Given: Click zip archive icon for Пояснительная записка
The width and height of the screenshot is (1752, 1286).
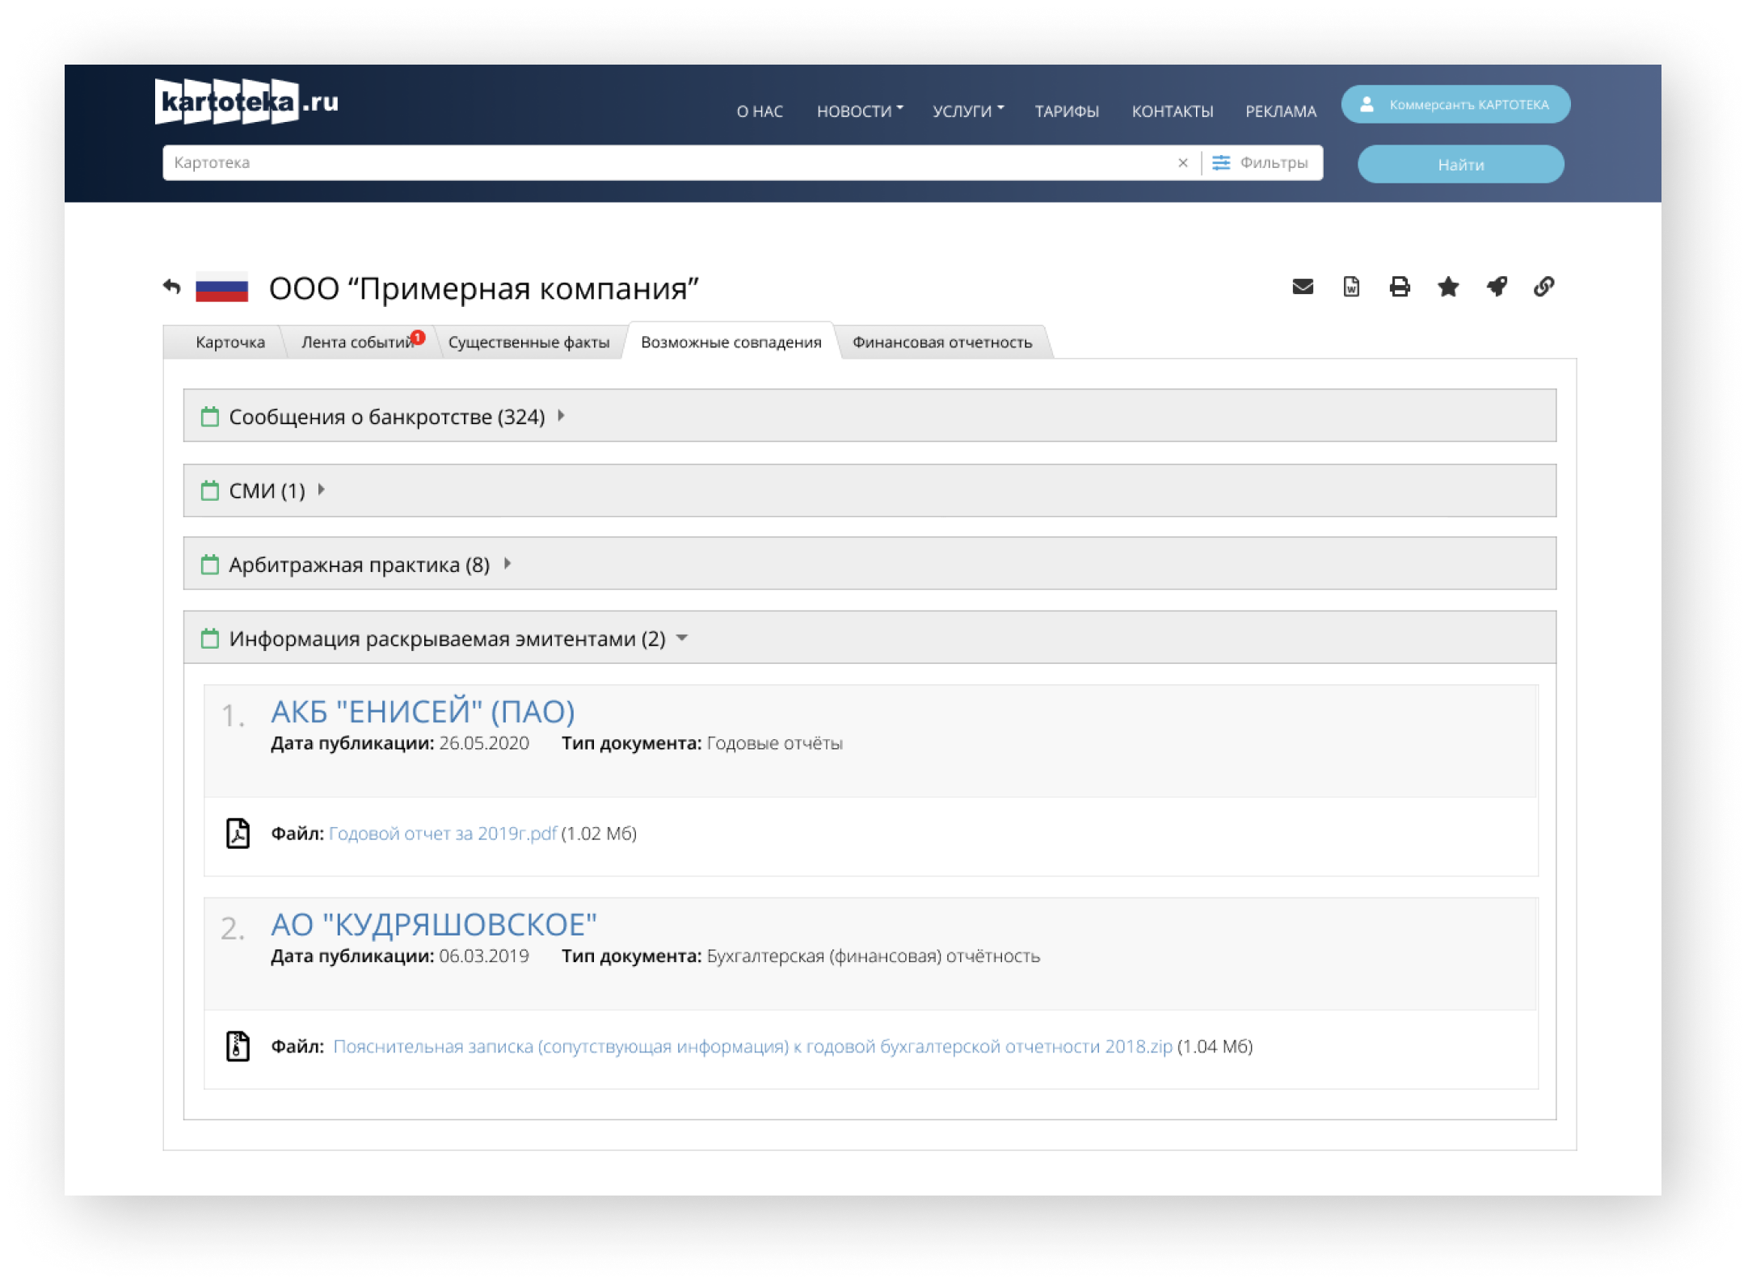Looking at the screenshot, I should click(238, 1046).
